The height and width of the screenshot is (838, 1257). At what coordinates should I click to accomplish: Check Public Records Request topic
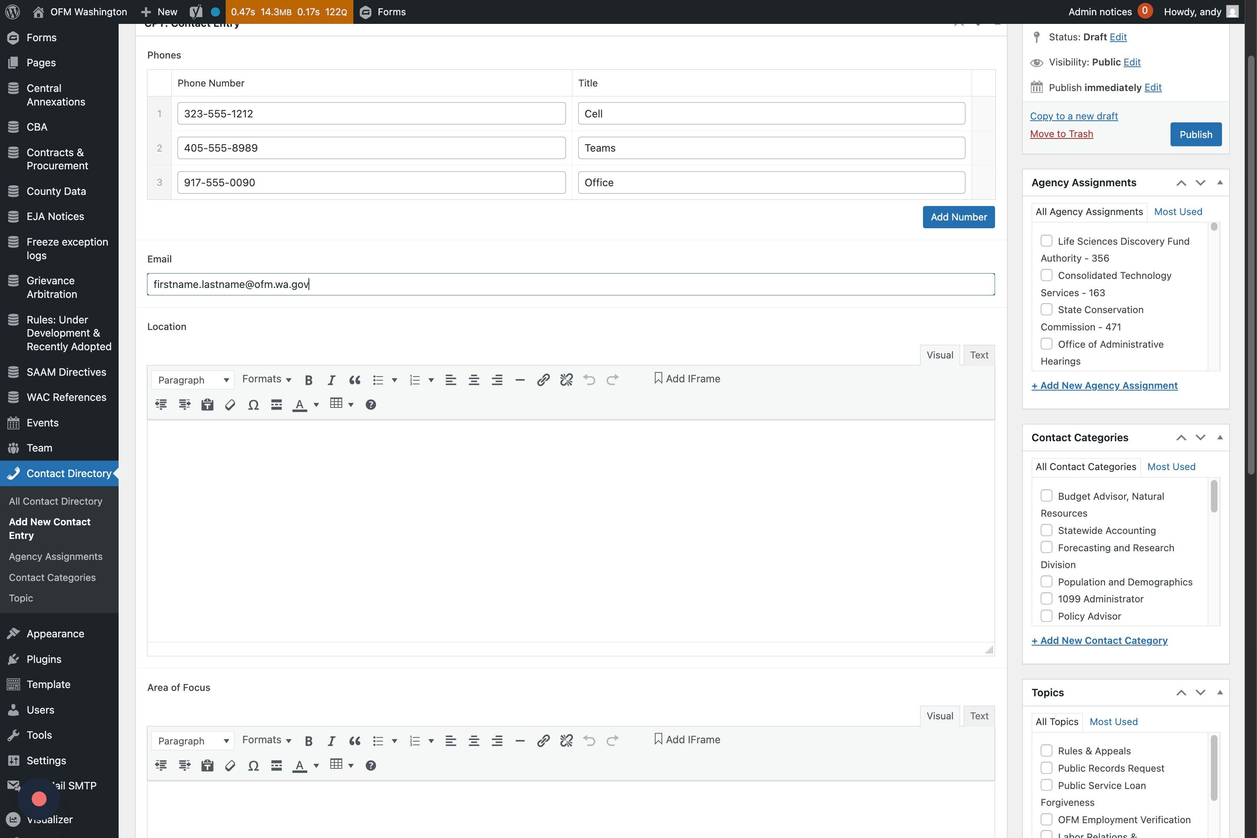1046,768
